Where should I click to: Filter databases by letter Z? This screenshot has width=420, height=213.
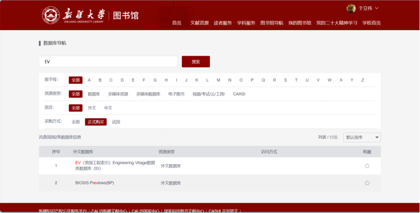tap(363, 80)
